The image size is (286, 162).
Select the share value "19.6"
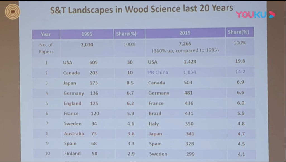point(240,61)
